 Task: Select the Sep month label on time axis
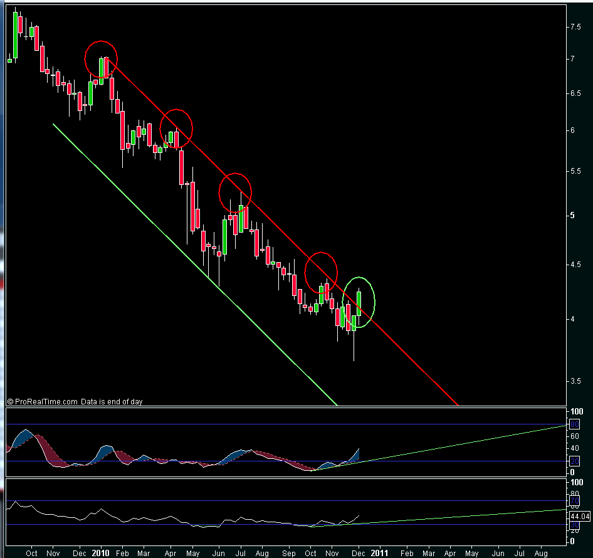coord(288,553)
